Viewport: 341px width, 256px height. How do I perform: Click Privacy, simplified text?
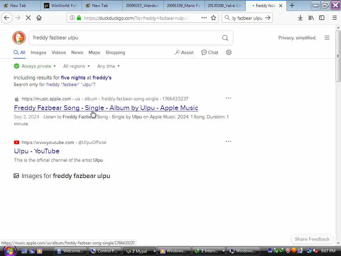tap(297, 38)
